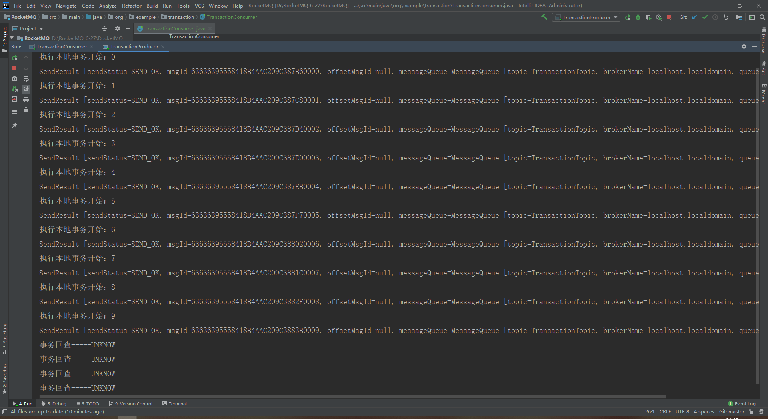The image size is (768, 419).
Task: Open the Refactor menu
Action: point(132,6)
